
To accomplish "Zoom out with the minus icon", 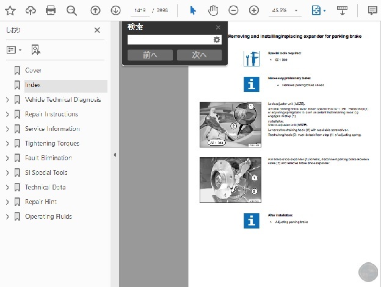I will (233, 10).
